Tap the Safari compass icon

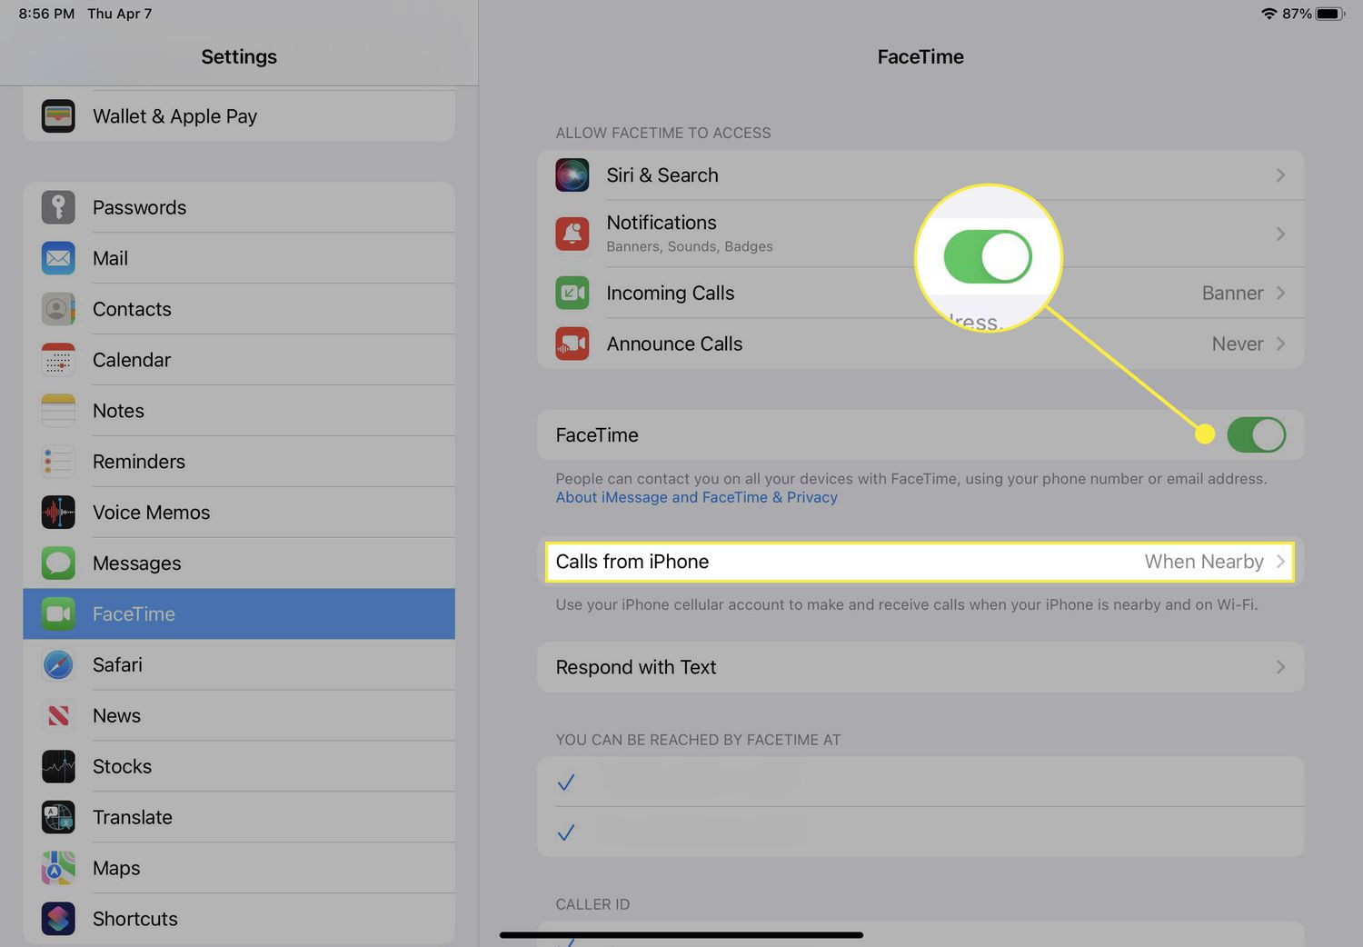pos(58,665)
